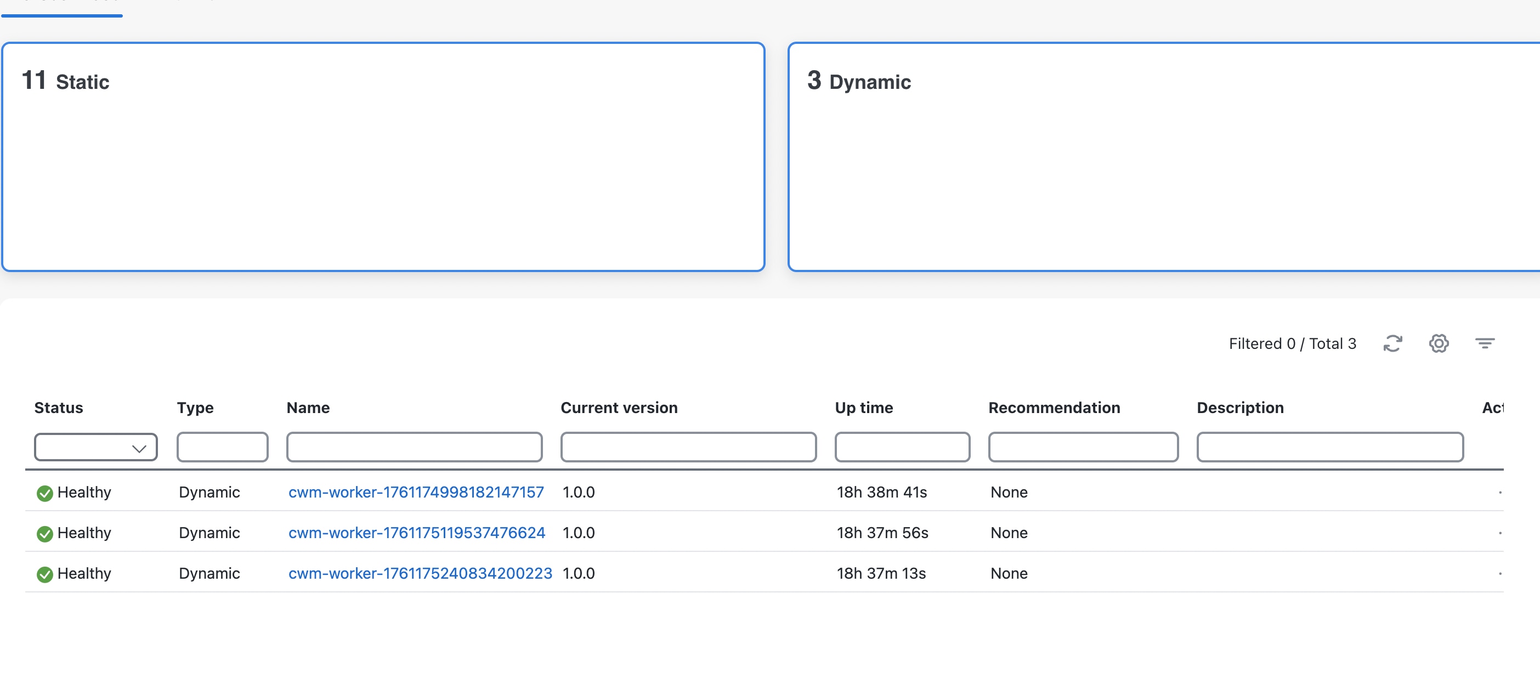Focus the Current version filter field
Image resolution: width=1540 pixels, height=678 pixels.
point(688,447)
